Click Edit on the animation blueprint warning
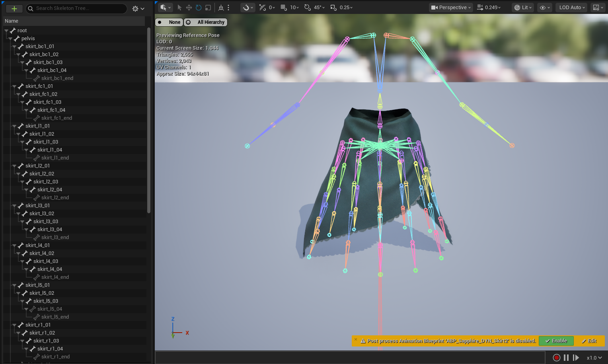 tap(589, 341)
